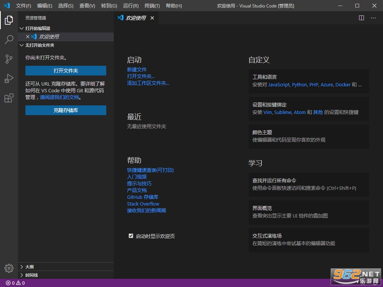Image resolution: width=383 pixels, height=287 pixels.
Task: Close the 欢迎使用 editor tab
Action: [x=152, y=18]
